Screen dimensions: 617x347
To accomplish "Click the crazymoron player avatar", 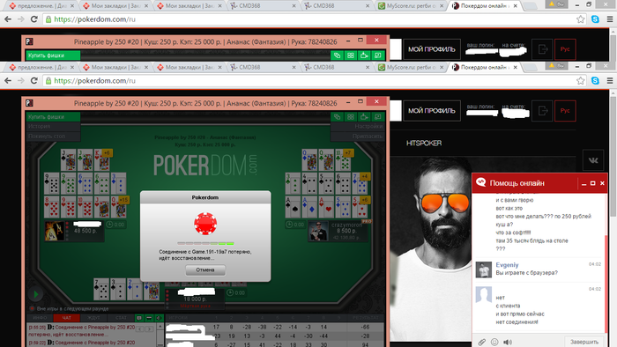I will [x=318, y=231].
